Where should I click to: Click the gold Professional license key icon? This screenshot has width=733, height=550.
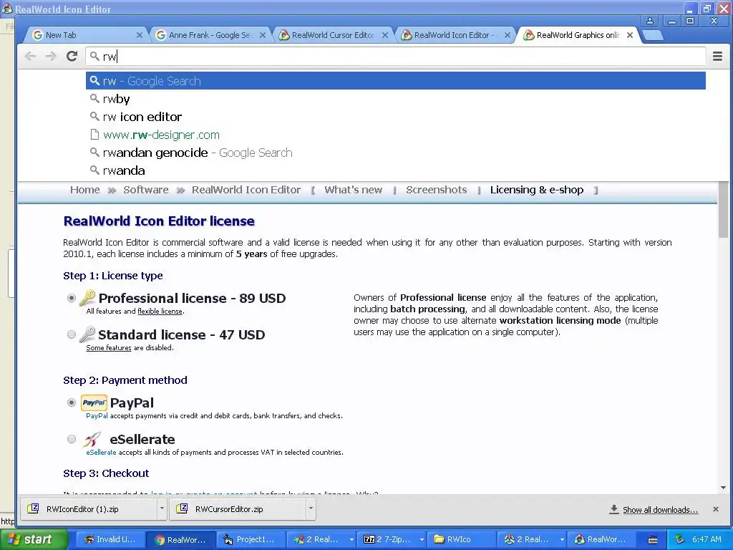pos(87,297)
